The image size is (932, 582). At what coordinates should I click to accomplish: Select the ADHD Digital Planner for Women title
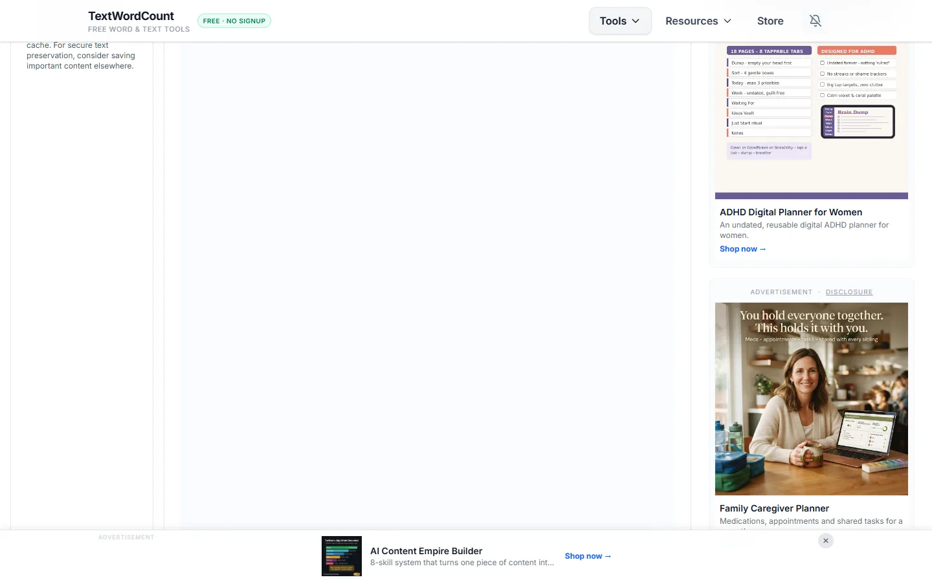click(x=791, y=212)
